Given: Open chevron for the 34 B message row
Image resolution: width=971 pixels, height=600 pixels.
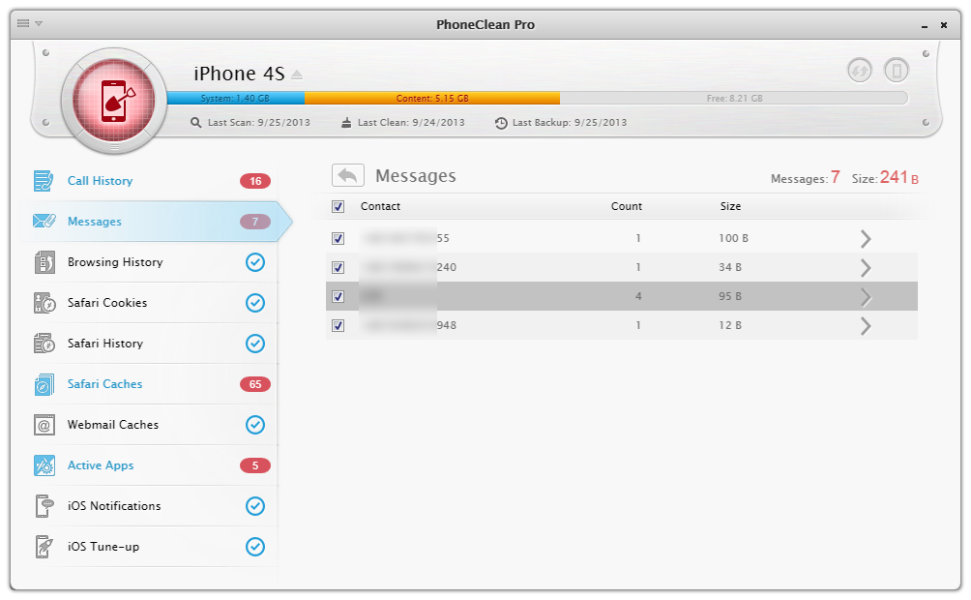Looking at the screenshot, I should (866, 268).
